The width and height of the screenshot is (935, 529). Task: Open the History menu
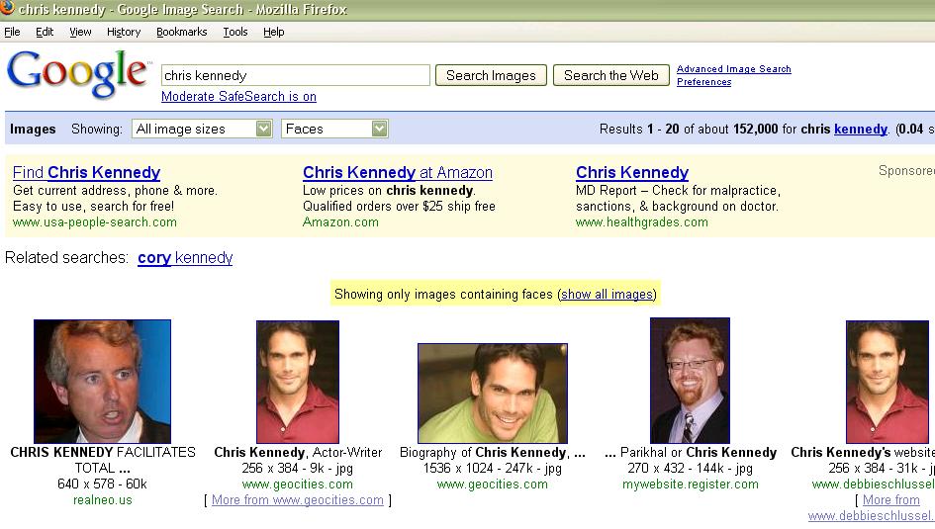[x=124, y=32]
